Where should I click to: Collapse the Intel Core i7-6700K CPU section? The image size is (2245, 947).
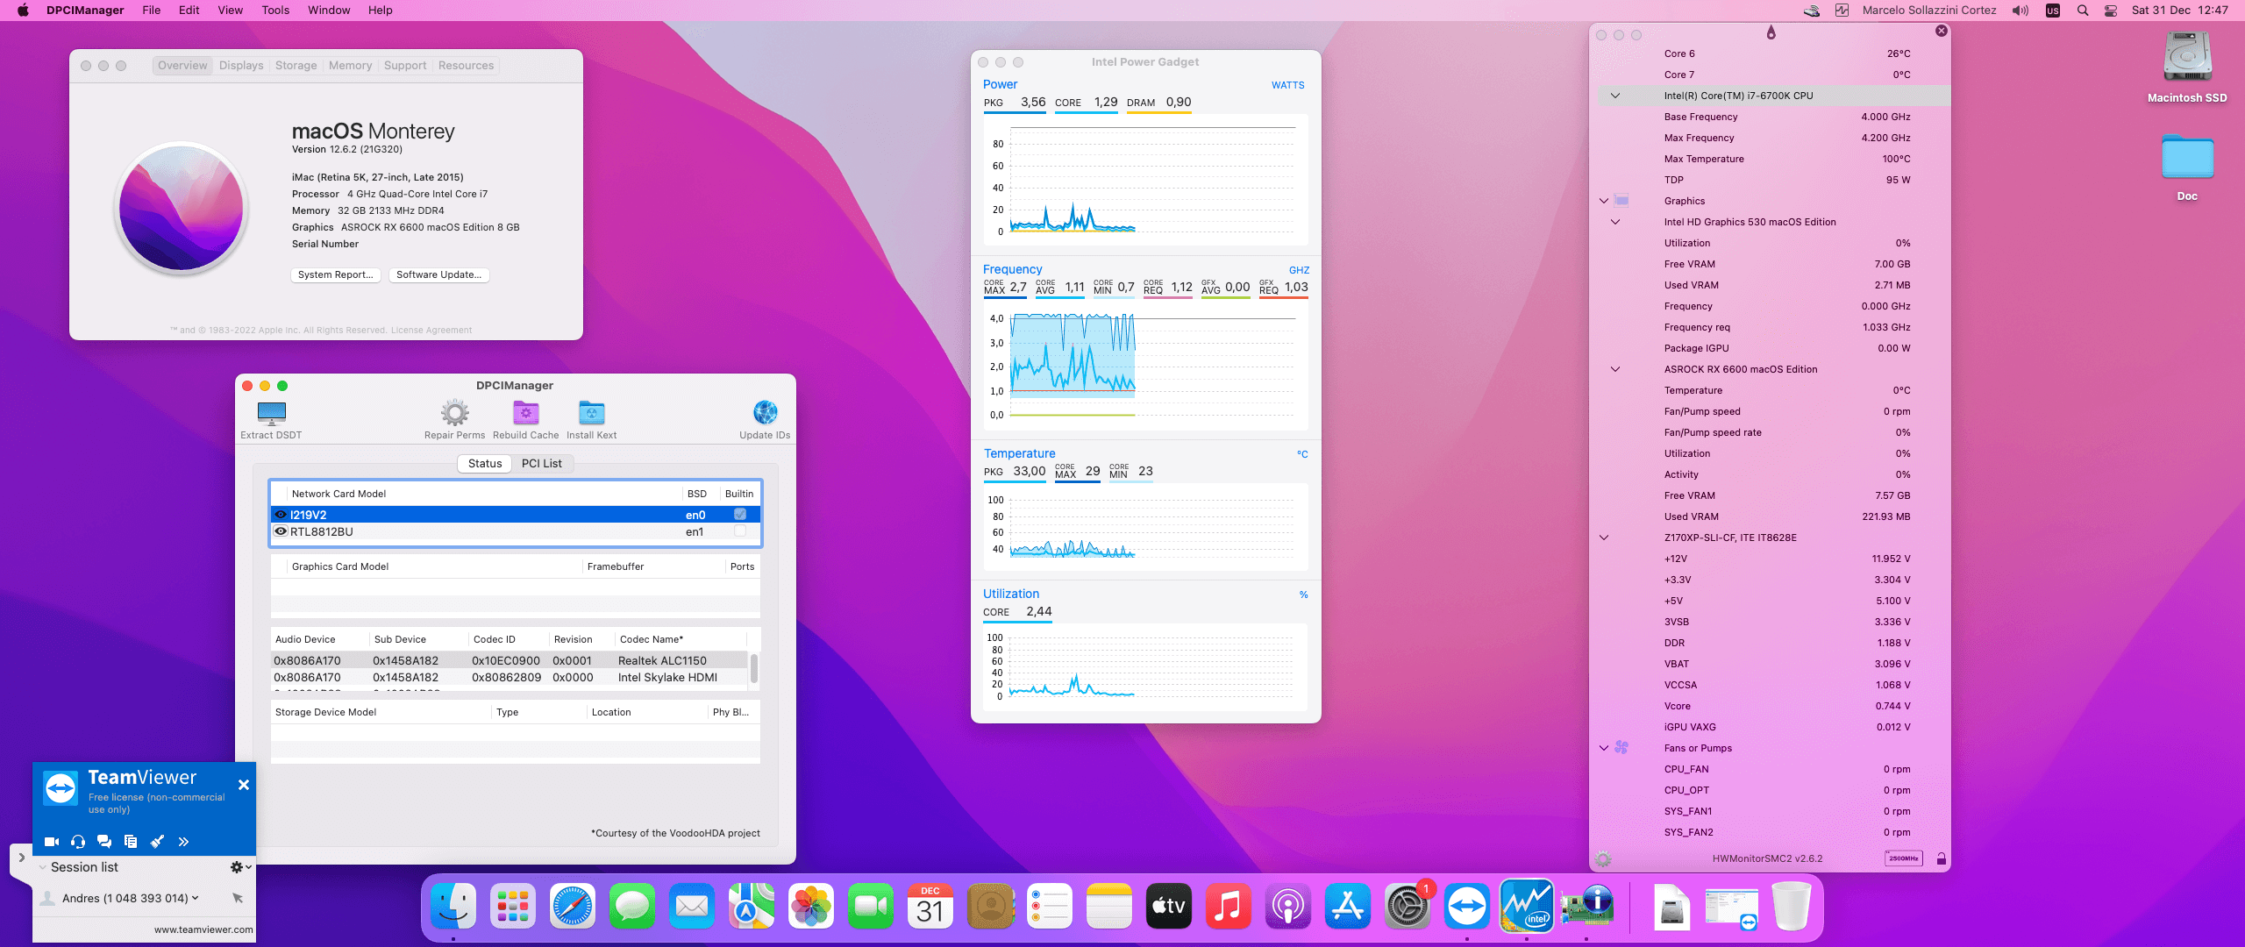(x=1614, y=96)
